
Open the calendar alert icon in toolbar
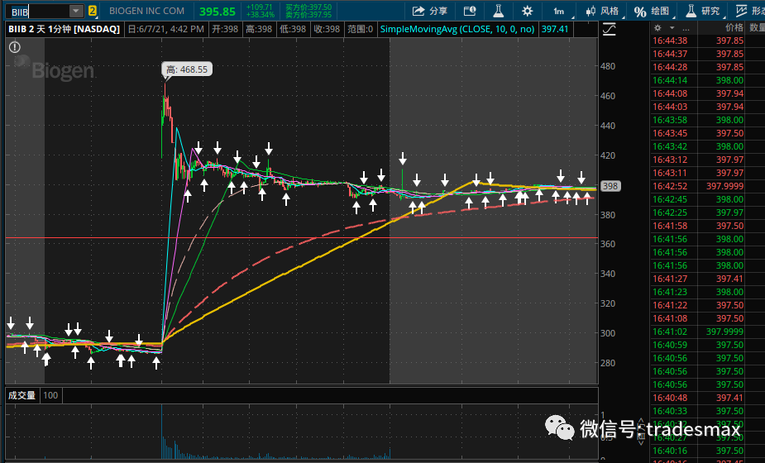[470, 11]
